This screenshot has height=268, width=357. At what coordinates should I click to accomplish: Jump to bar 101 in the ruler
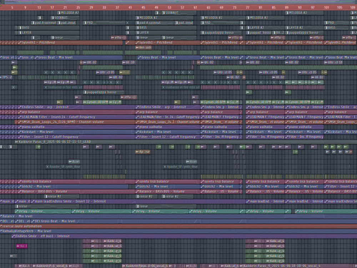pos(327,8)
